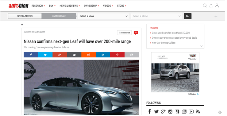227x116 pixels.
Task: Open the Cadillac XT5 ad image
Action: [175, 72]
